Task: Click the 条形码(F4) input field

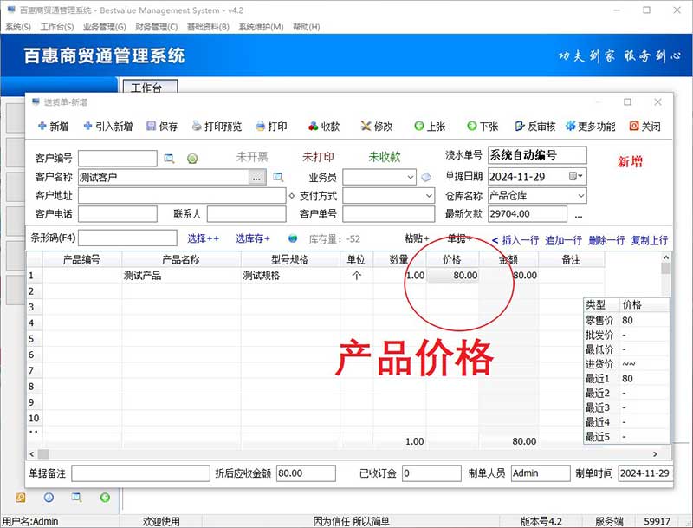Action: 127,238
